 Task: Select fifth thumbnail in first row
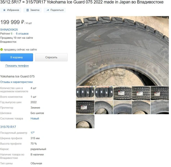click(x=160, y=93)
